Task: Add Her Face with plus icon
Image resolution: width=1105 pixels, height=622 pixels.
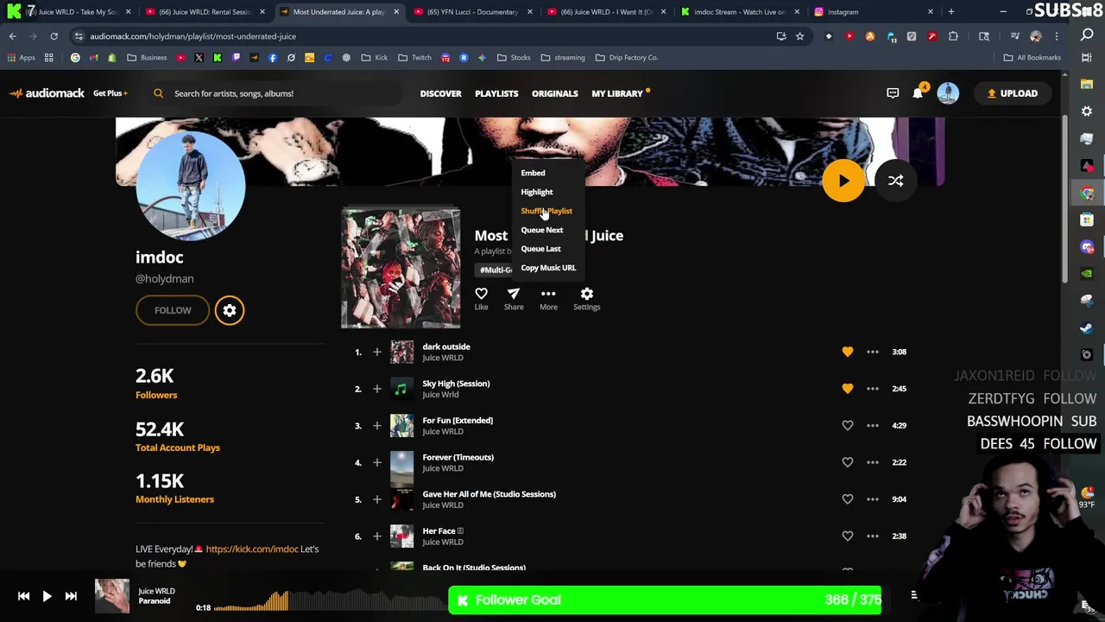Action: pos(376,536)
